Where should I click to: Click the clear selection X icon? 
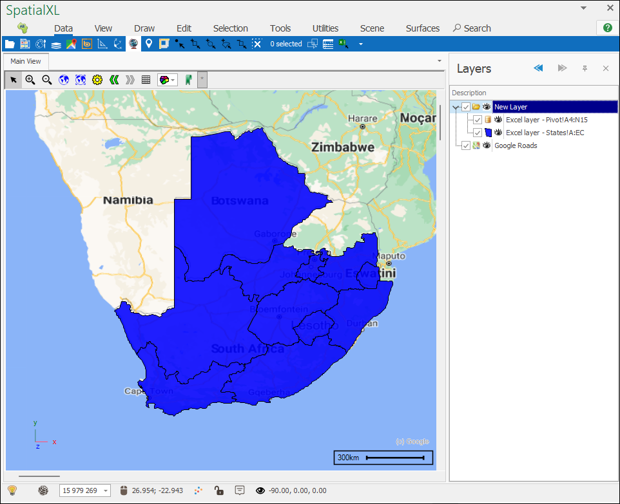click(257, 44)
